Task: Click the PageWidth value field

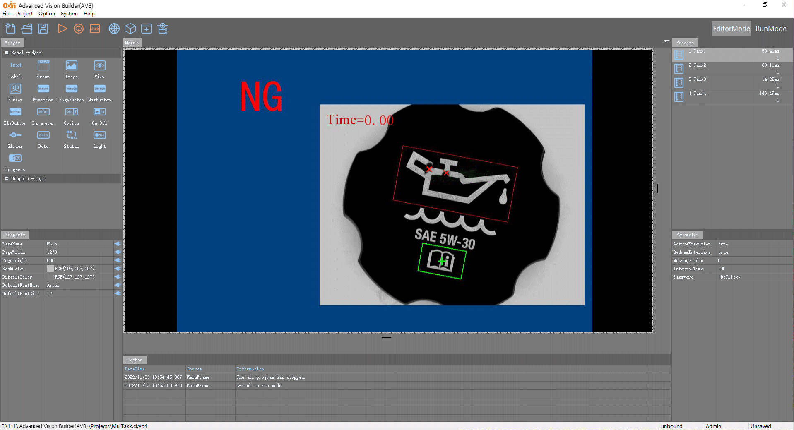Action: 79,252
